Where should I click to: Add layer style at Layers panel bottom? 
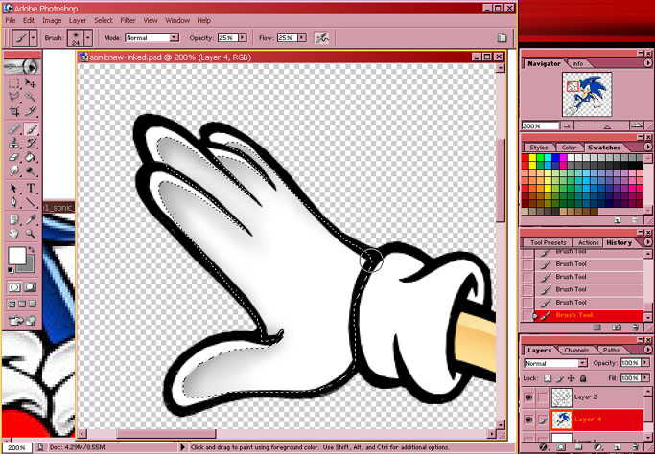click(544, 447)
